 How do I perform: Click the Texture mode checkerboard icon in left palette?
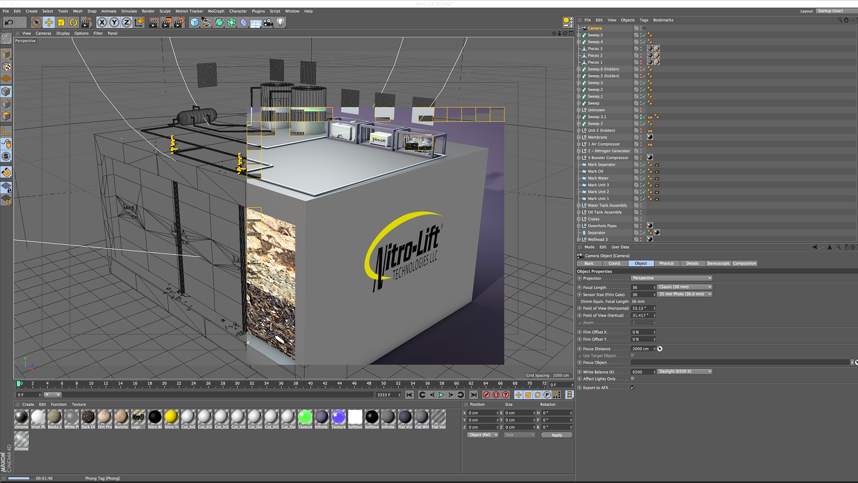tap(6, 67)
